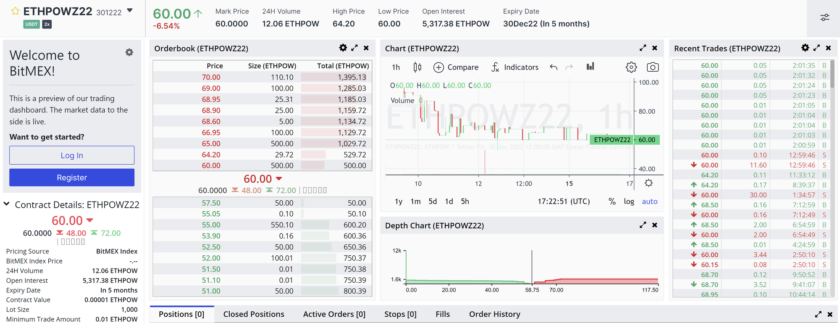Close the Chart panel
Screen dimensions: 840x323
point(654,48)
